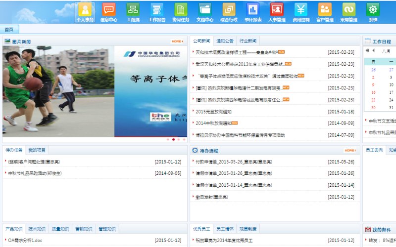Open the 天和技术低氮改造样板工程 news item
This screenshot has width=396, height=247.
237,52
